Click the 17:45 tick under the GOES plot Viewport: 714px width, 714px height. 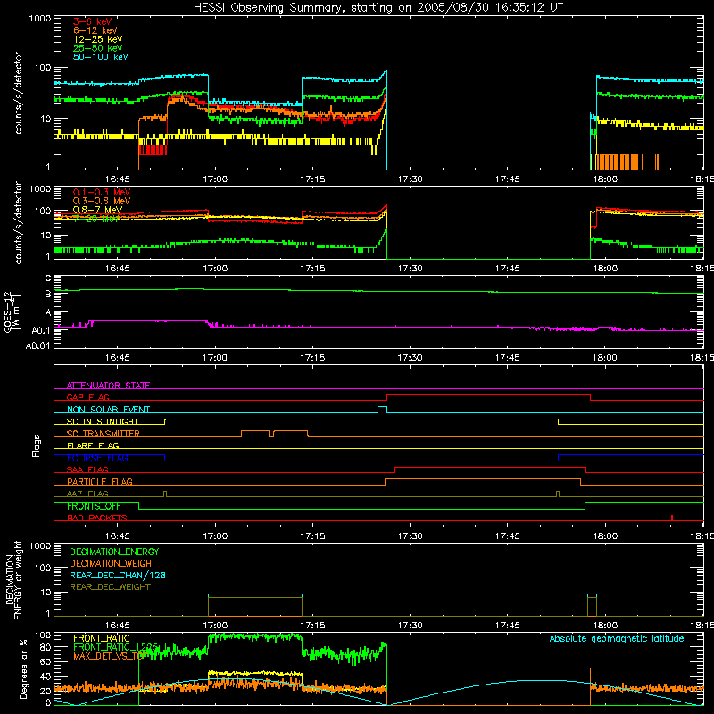click(507, 358)
